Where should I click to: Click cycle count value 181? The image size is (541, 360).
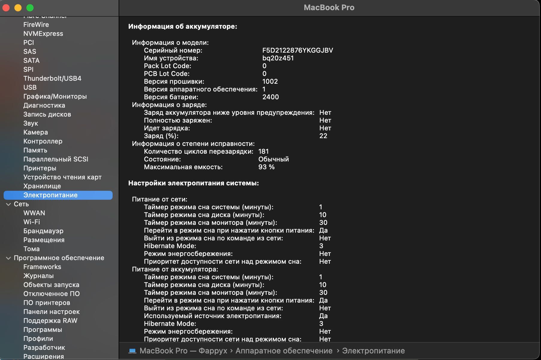(264, 151)
